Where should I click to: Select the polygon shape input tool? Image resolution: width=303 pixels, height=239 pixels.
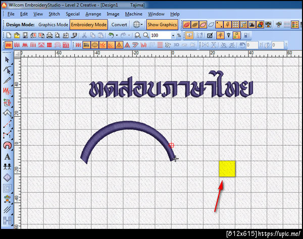click(8, 113)
